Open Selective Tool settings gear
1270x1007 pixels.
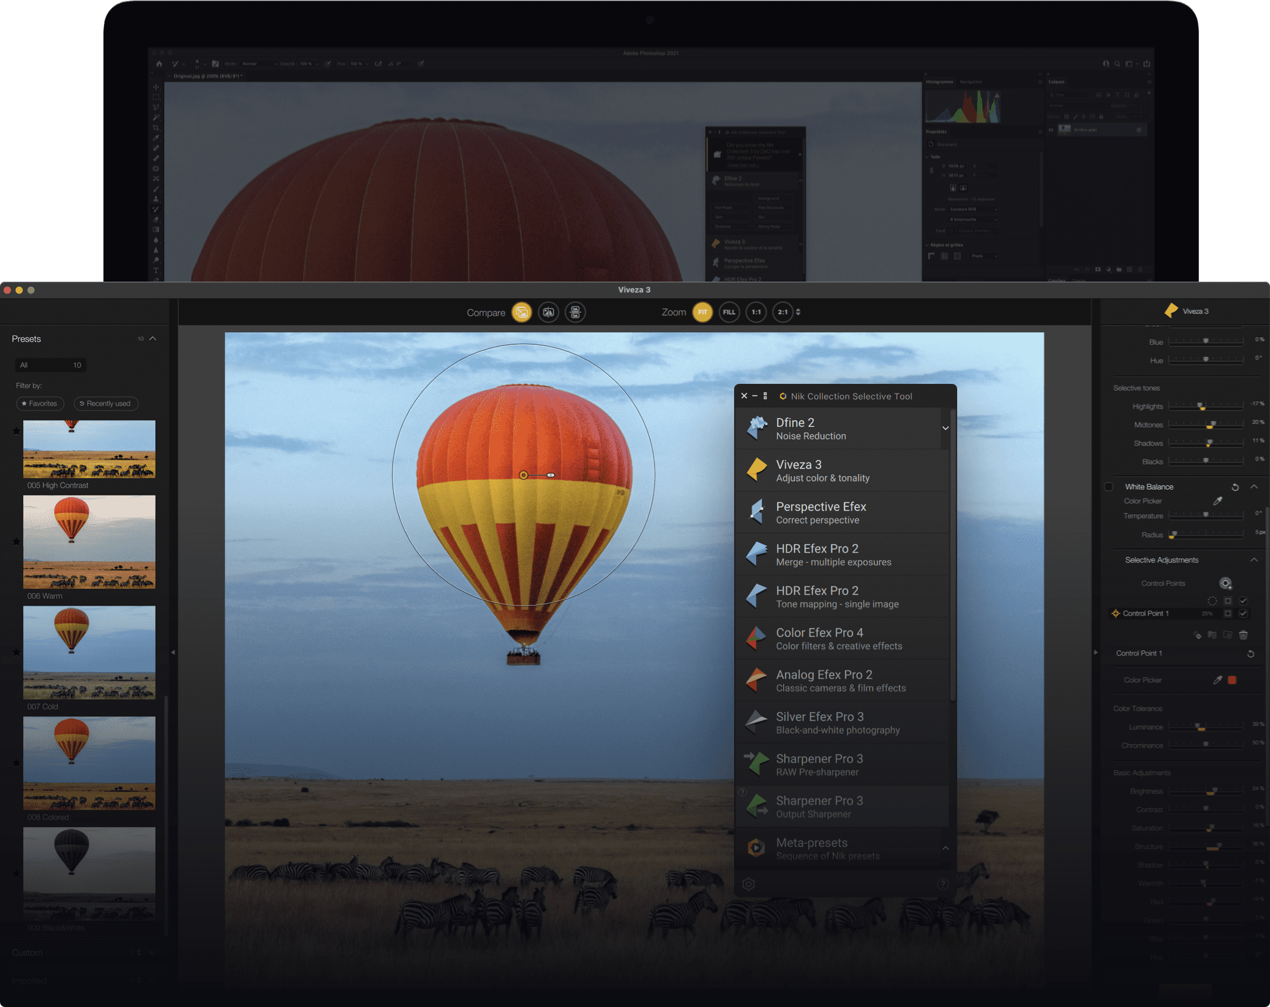click(x=748, y=884)
